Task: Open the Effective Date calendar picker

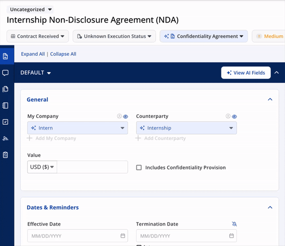Action: [123, 236]
